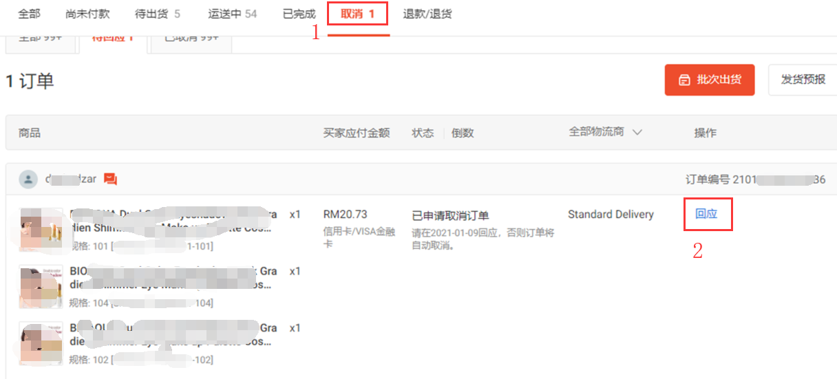Click the 1 订单 heading
This screenshot has height=379, width=837.
click(x=30, y=81)
